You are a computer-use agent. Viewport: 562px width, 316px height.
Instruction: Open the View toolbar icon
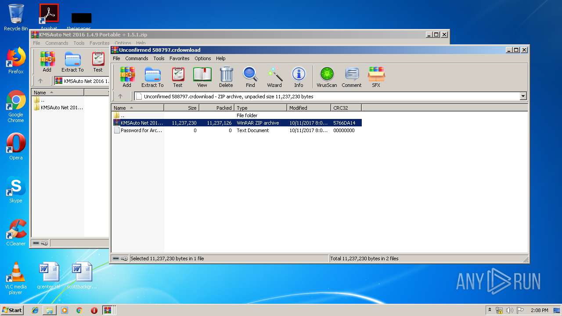tap(202, 77)
